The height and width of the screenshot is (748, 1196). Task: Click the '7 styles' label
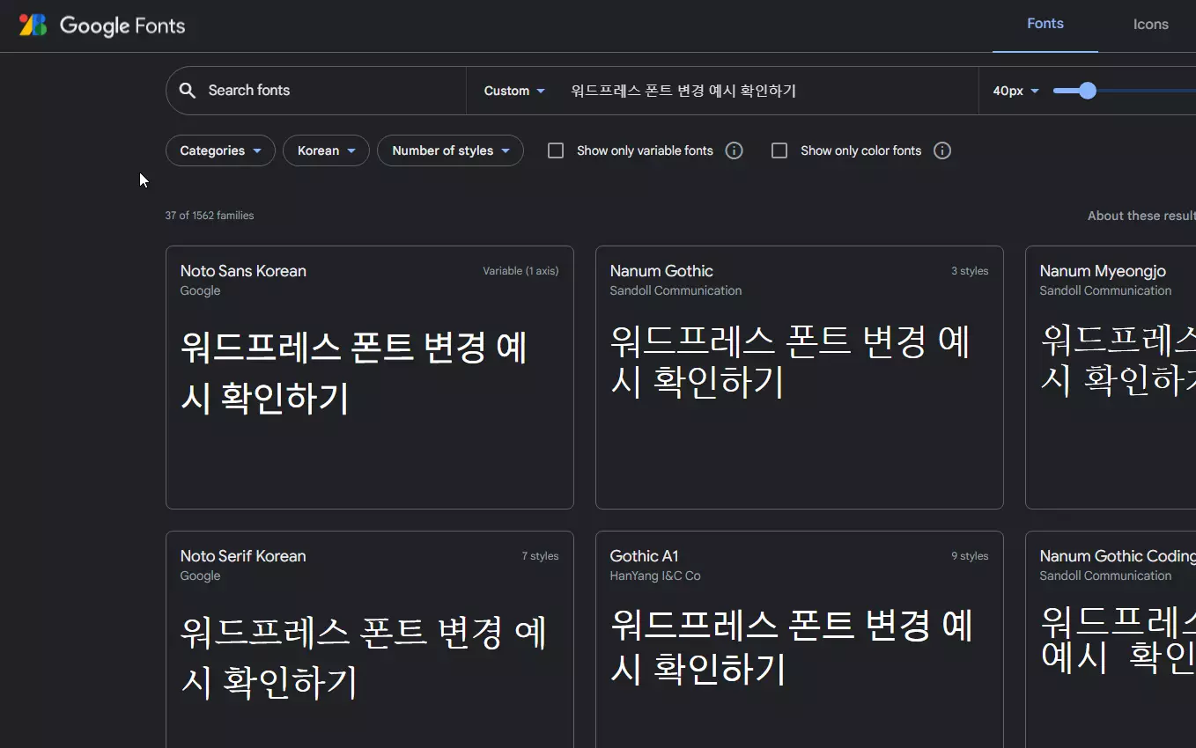540,556
